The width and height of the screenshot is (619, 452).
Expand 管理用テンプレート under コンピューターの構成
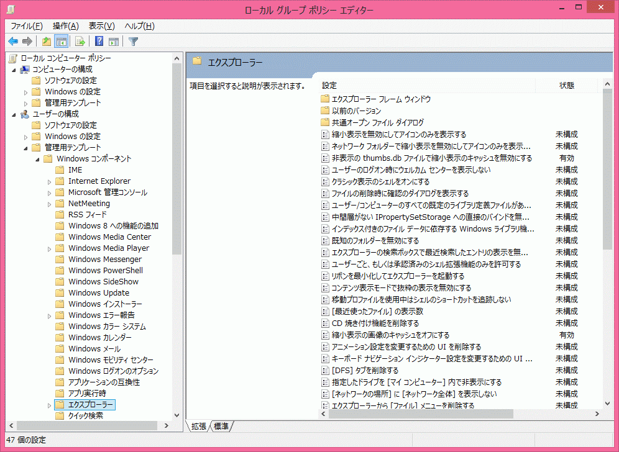click(25, 103)
